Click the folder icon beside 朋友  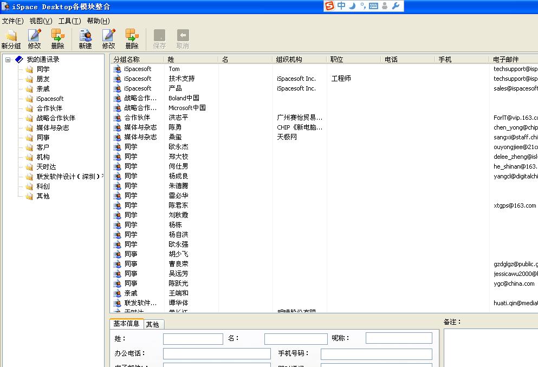pyautogui.click(x=29, y=79)
